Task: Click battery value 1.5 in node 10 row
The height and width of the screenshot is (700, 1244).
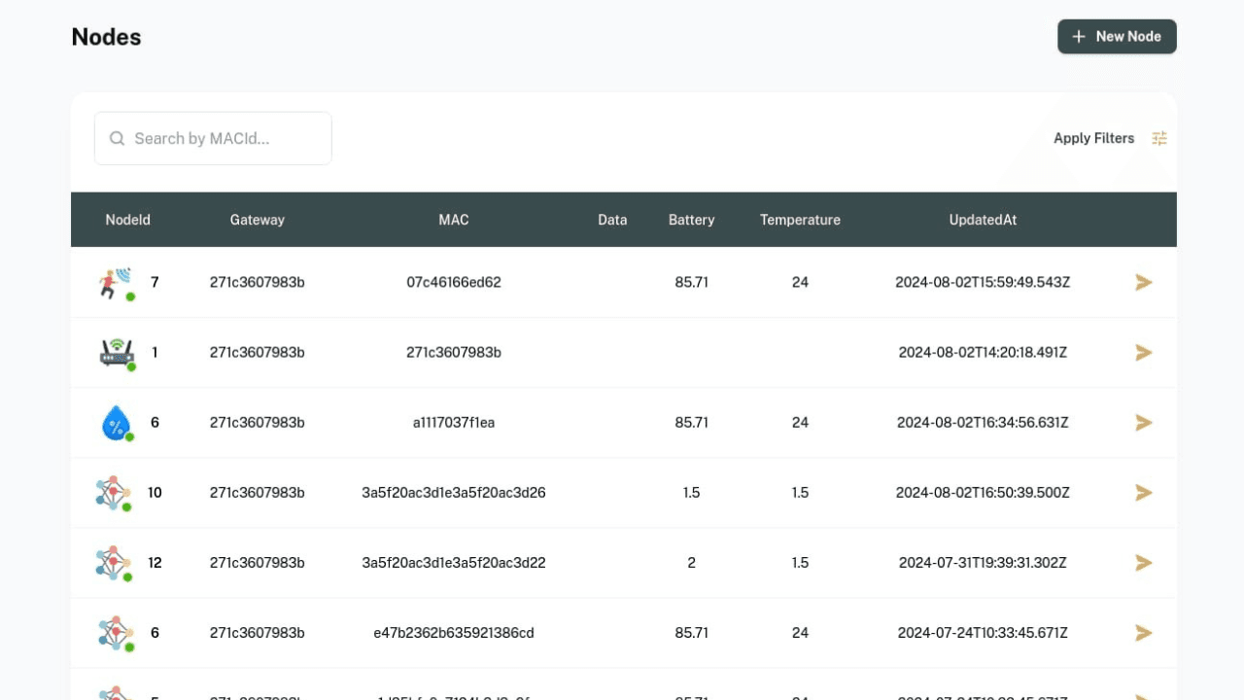Action: point(692,492)
